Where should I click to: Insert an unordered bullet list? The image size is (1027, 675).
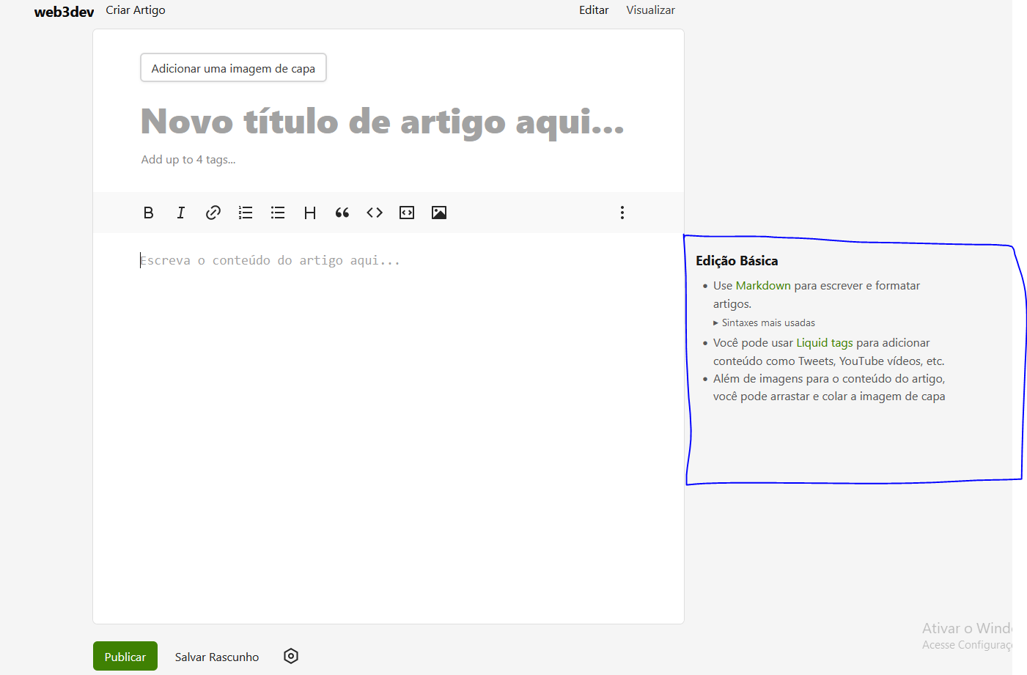click(278, 213)
